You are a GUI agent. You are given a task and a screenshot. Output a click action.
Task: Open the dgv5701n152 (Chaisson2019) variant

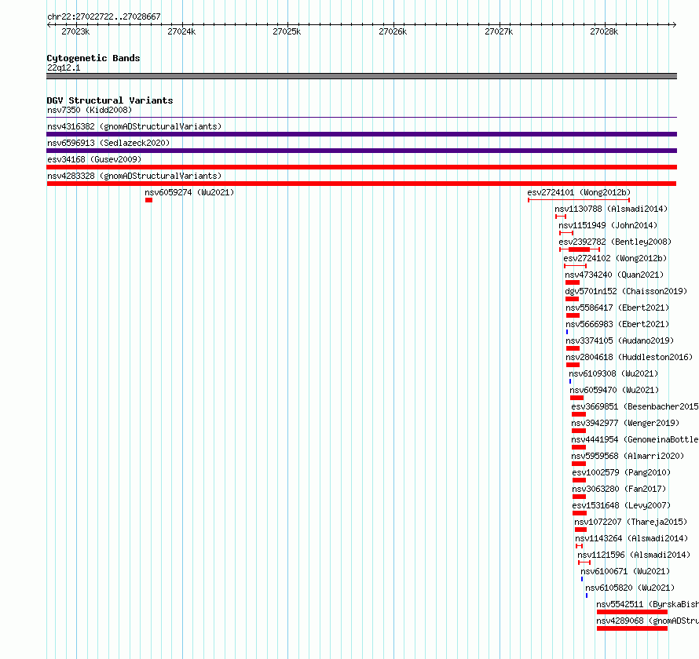coord(572,299)
